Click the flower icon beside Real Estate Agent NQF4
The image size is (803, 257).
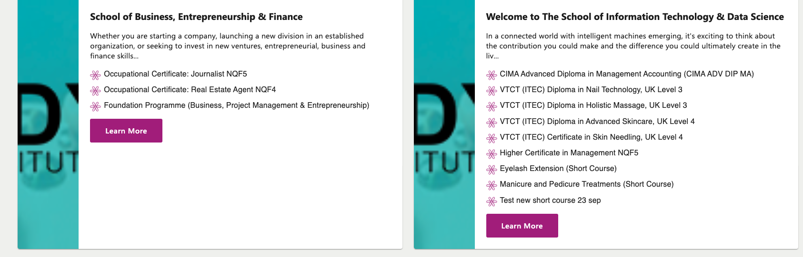[95, 91]
